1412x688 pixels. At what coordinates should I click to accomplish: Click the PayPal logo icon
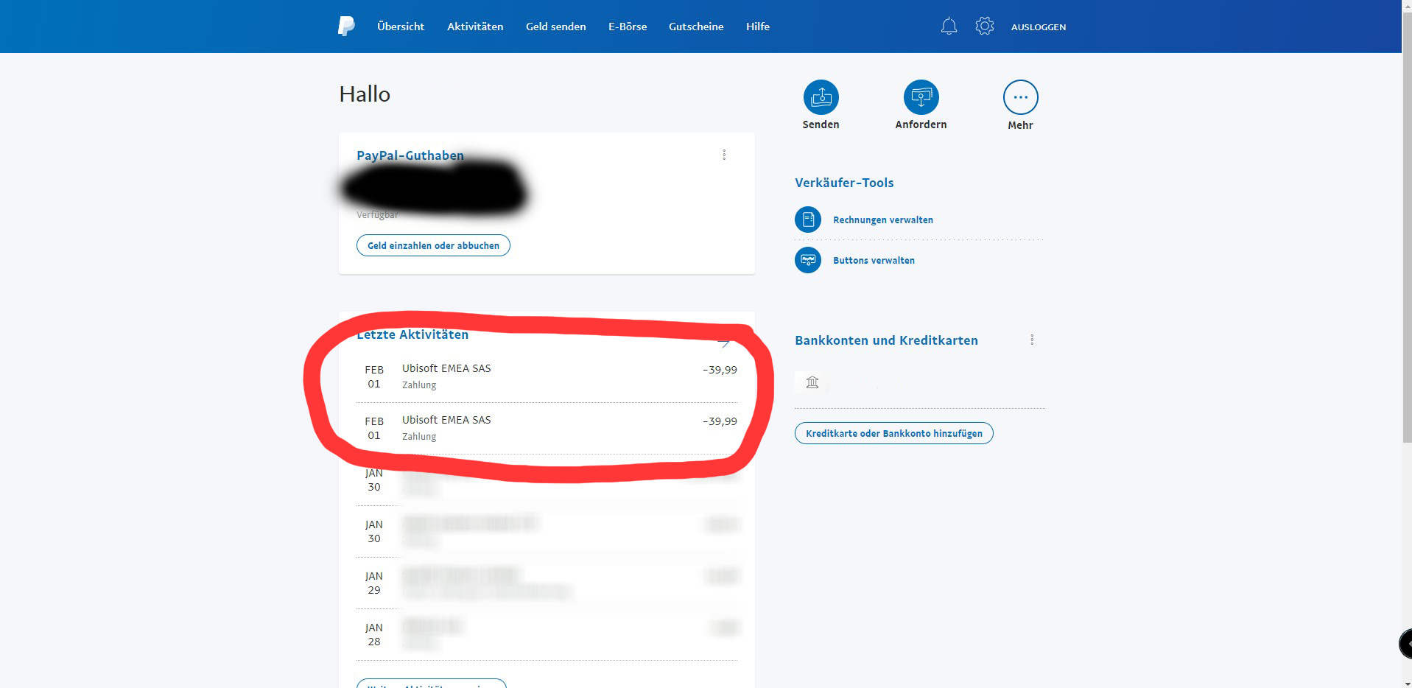tap(346, 27)
